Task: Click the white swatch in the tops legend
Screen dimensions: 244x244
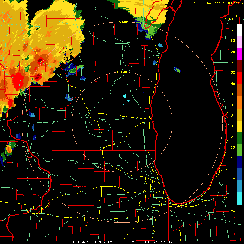Action: [x=239, y=30]
